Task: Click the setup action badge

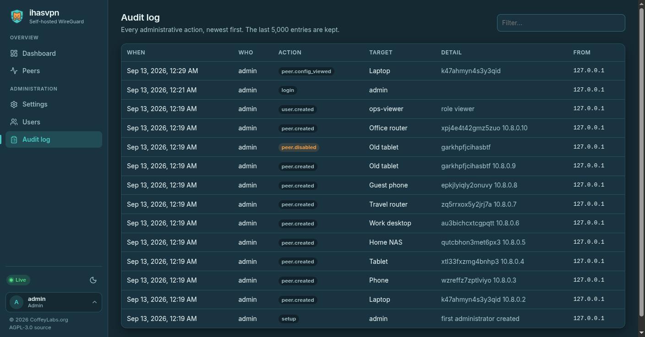Action: 289,319
